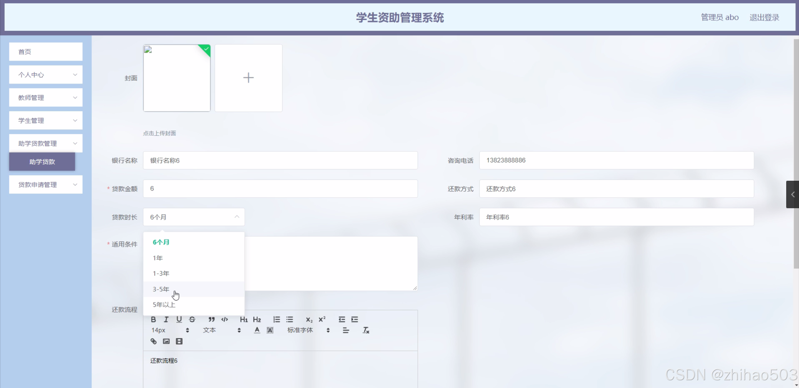The image size is (799, 388).
Task: Choose 5年以上 from the duration list
Action: click(164, 305)
